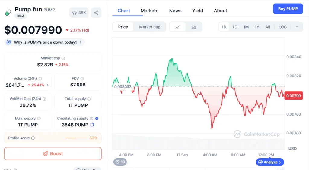Click the circulating supply progress ring icon

(x=92, y=125)
